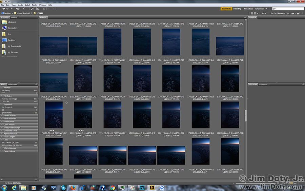Image resolution: width=305 pixels, height=191 pixels.
Task: Select thumbnail F4A9558.JPG with three stars
Action: click(x=54, y=115)
